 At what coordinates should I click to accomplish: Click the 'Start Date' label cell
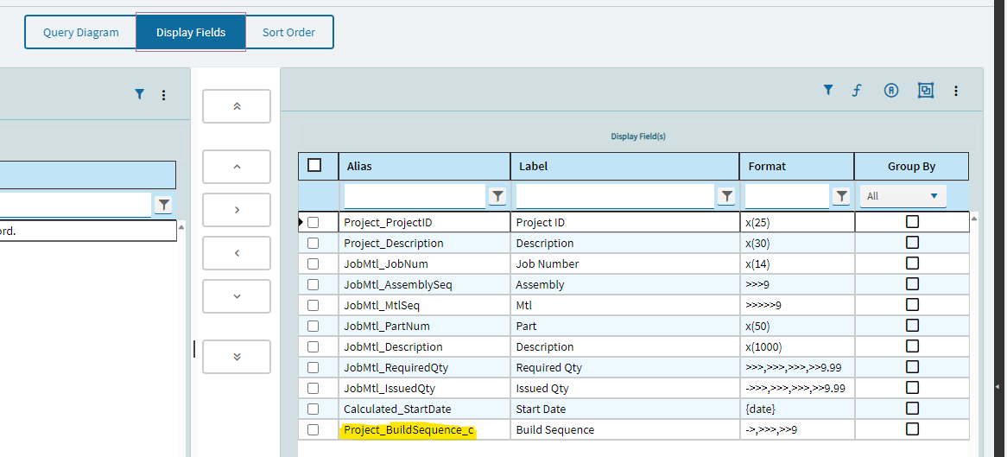tap(625, 409)
